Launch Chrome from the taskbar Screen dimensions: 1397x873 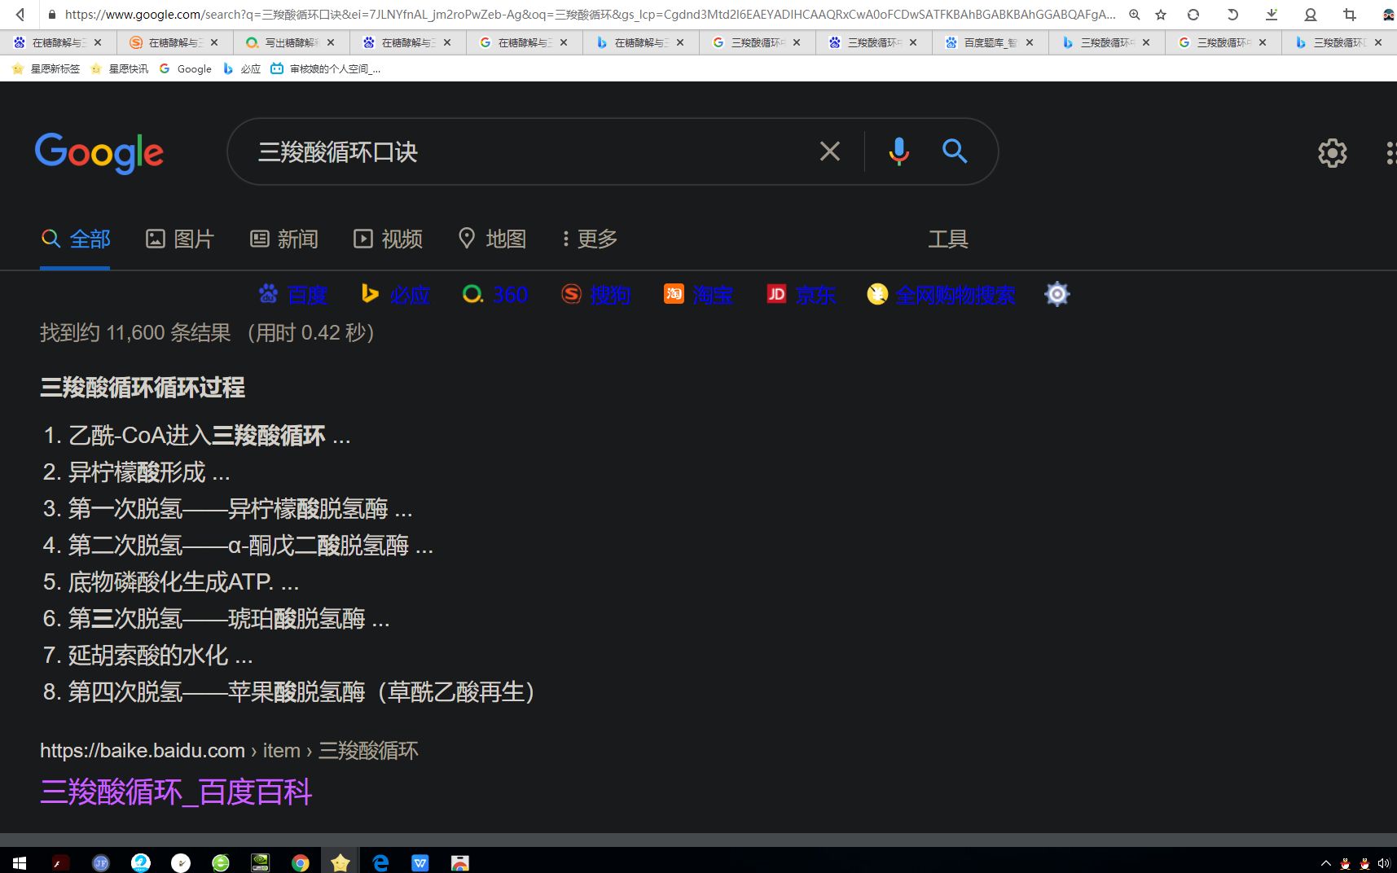[301, 862]
